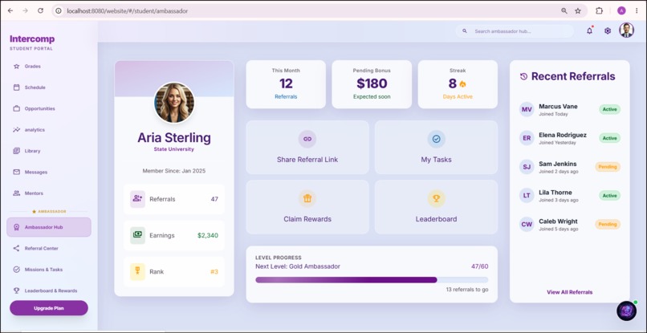Click the Rank medal icon in profile card
The image size is (647, 333).
click(137, 271)
